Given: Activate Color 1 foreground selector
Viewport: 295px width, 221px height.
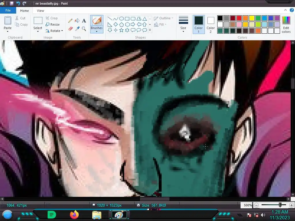Looking at the screenshot, I should 198,24.
